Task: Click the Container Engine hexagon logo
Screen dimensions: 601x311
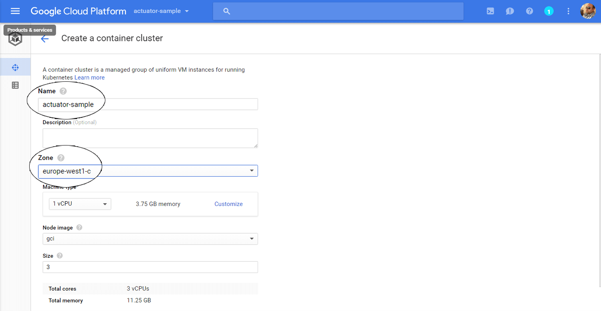Action: 15,38
